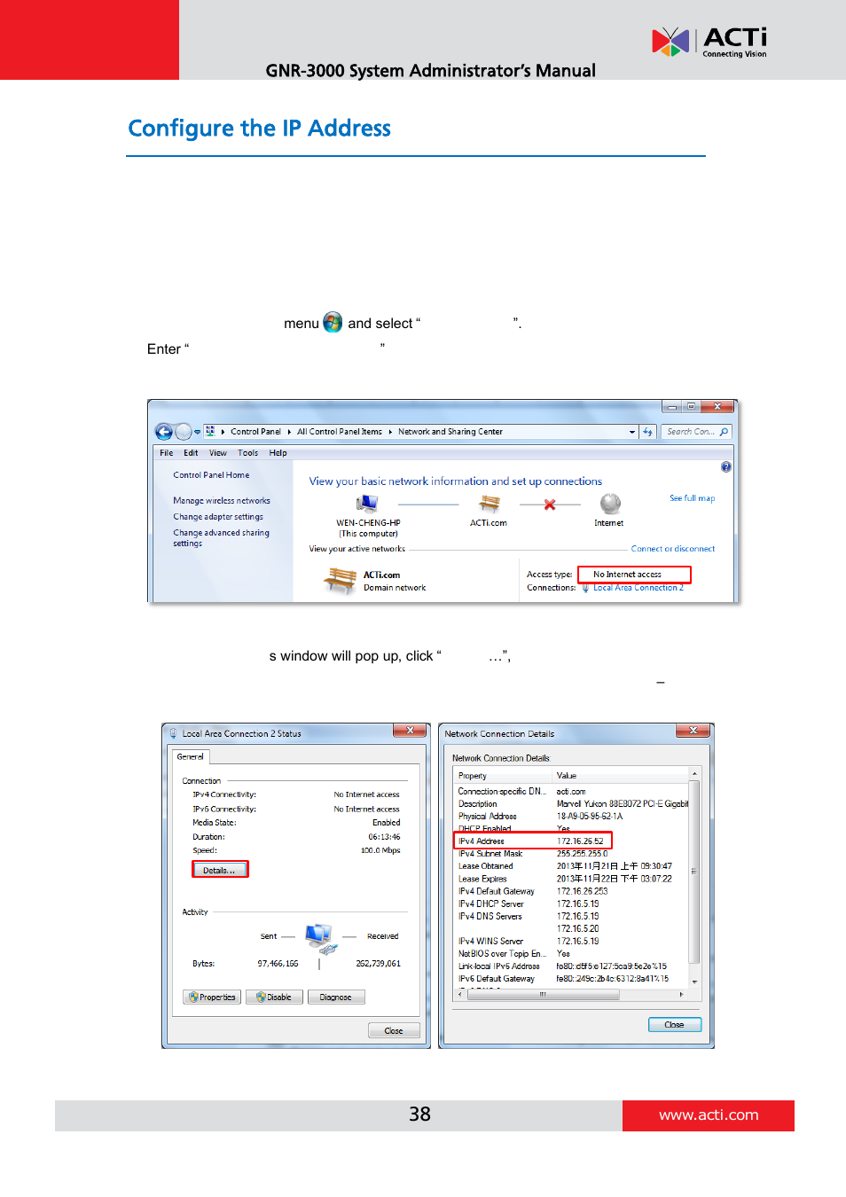
Task: Click Close in Network Connection Details dialog
Action: coord(675,1025)
